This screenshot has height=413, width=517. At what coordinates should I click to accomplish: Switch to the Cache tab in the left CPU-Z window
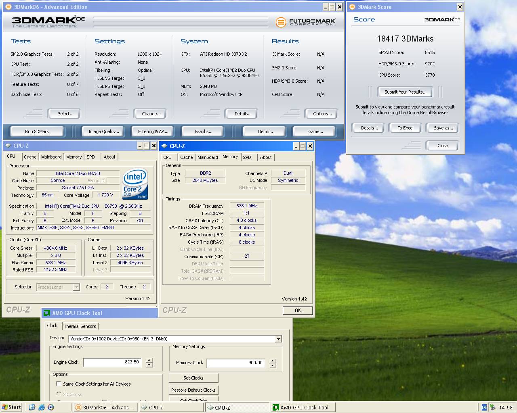pos(30,157)
